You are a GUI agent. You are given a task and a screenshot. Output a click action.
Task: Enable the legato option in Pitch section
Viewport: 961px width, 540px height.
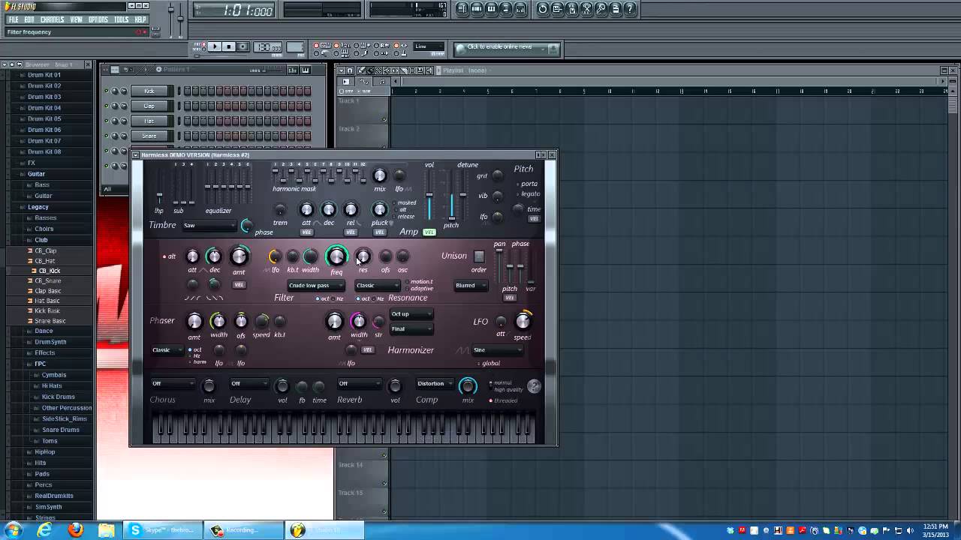528,193
